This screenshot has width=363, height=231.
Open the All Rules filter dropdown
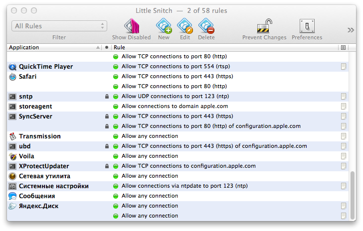pyautogui.click(x=59, y=26)
